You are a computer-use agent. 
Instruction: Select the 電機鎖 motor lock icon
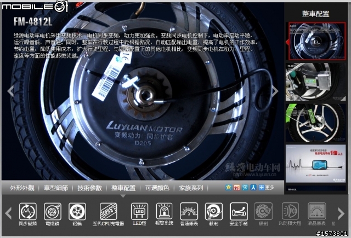pos(53,211)
